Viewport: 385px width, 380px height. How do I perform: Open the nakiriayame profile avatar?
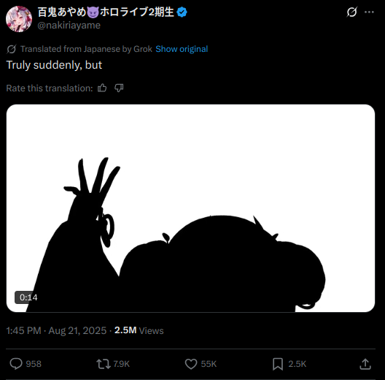coord(19,19)
